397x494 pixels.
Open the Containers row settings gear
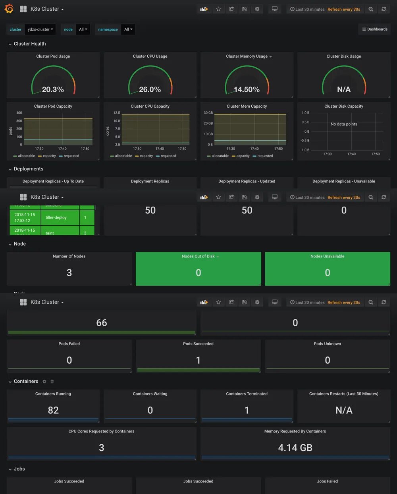pos(44,382)
